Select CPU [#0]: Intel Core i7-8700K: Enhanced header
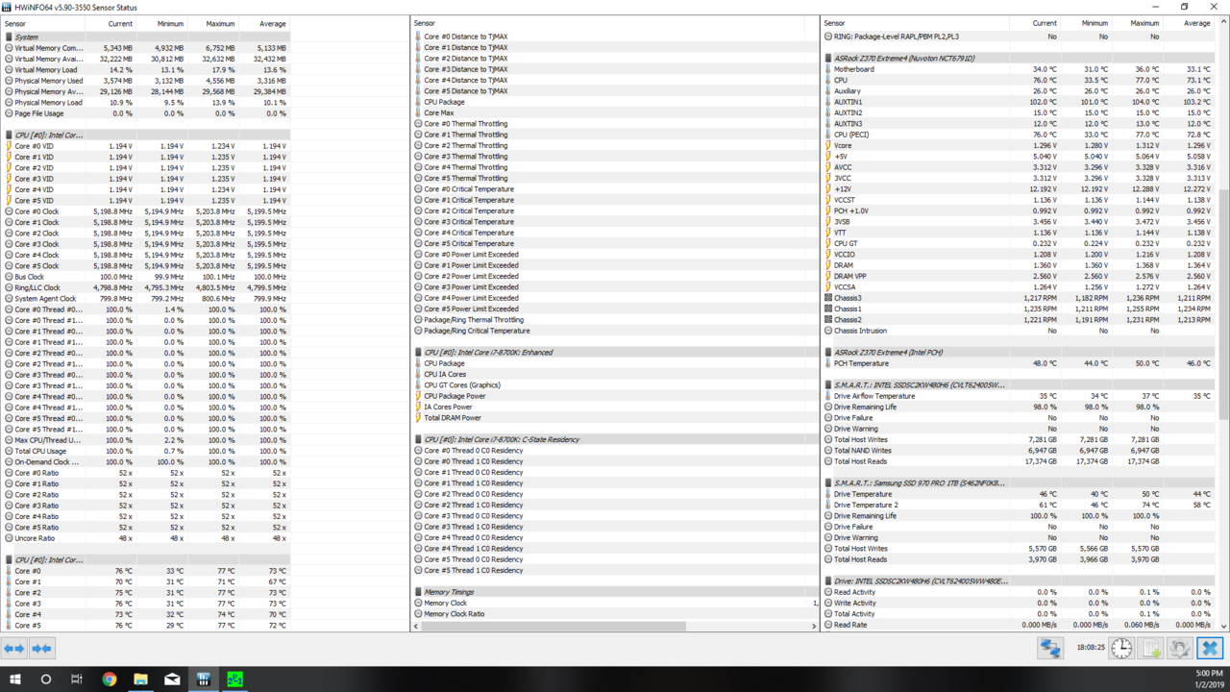This screenshot has height=692, width=1230. pos(615,352)
